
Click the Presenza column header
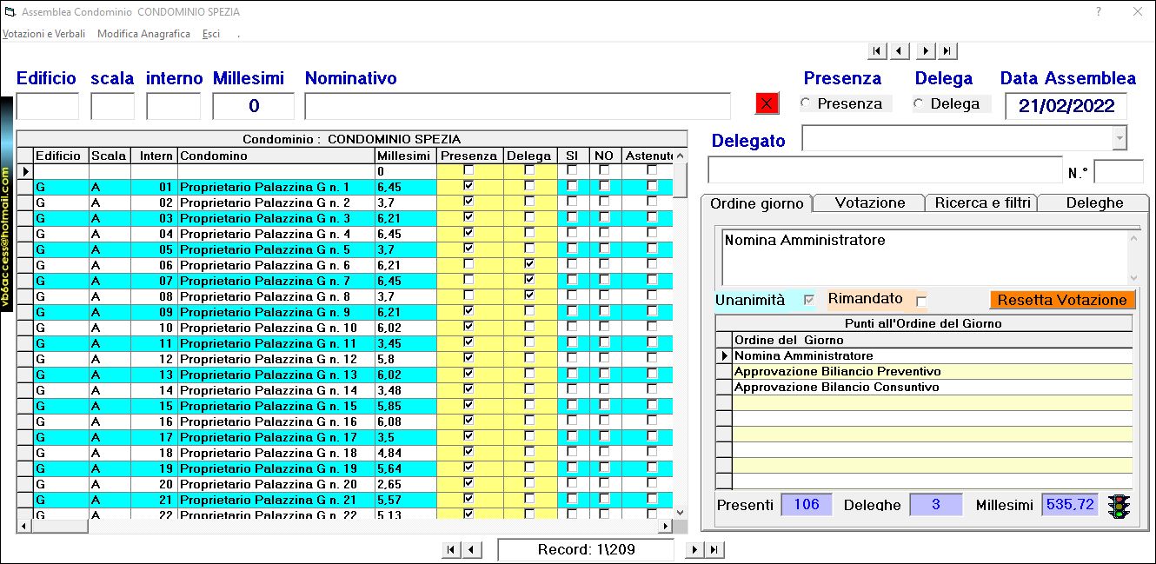469,156
